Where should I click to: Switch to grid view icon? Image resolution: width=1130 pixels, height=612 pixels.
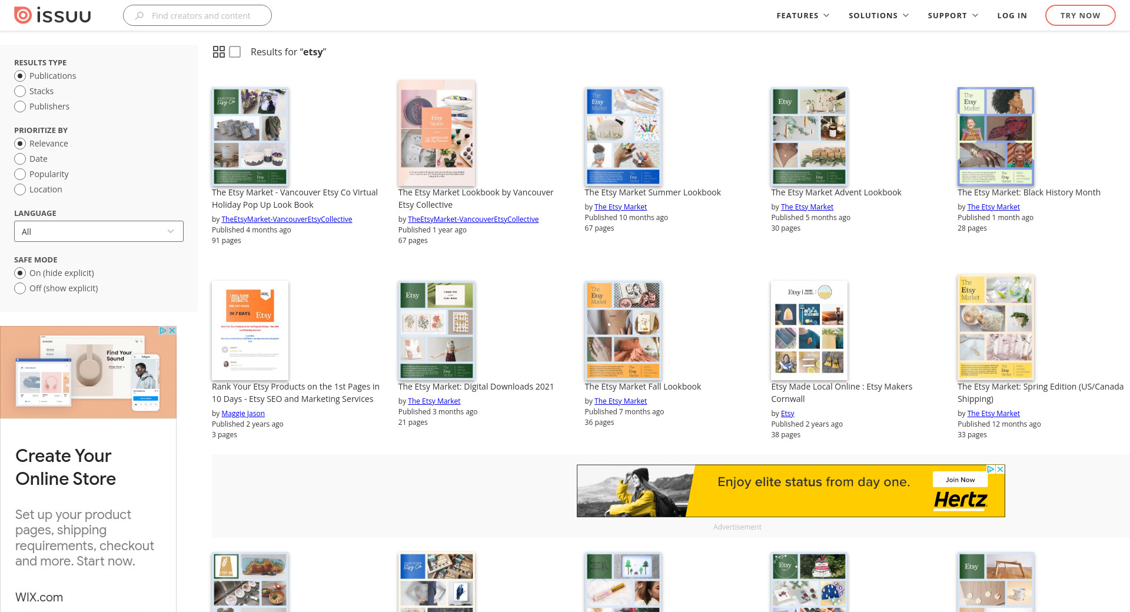(218, 52)
